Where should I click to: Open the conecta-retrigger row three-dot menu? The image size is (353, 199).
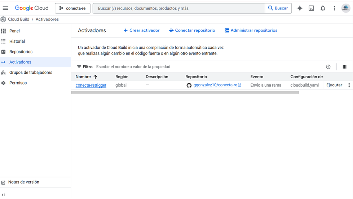[349, 85]
